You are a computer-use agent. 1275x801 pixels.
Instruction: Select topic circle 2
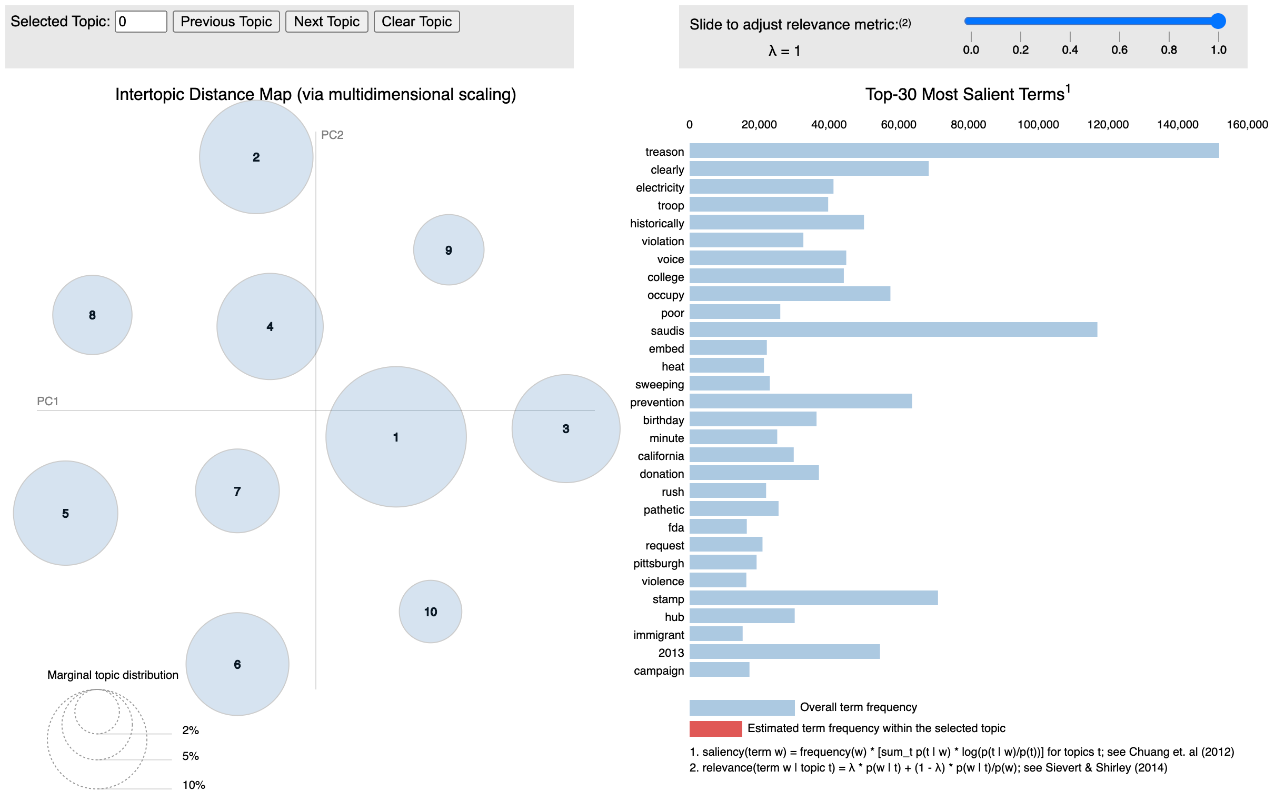click(x=256, y=157)
